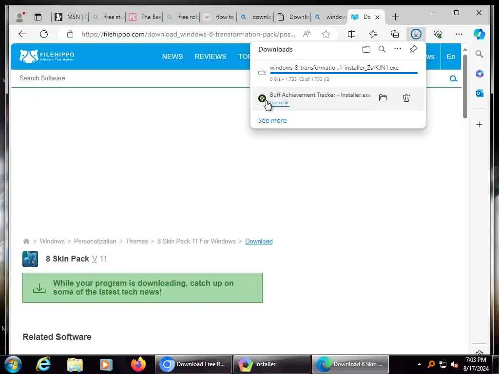Viewport: 499px width, 374px height.
Task: Click the address bar URL
Action: [188, 34]
